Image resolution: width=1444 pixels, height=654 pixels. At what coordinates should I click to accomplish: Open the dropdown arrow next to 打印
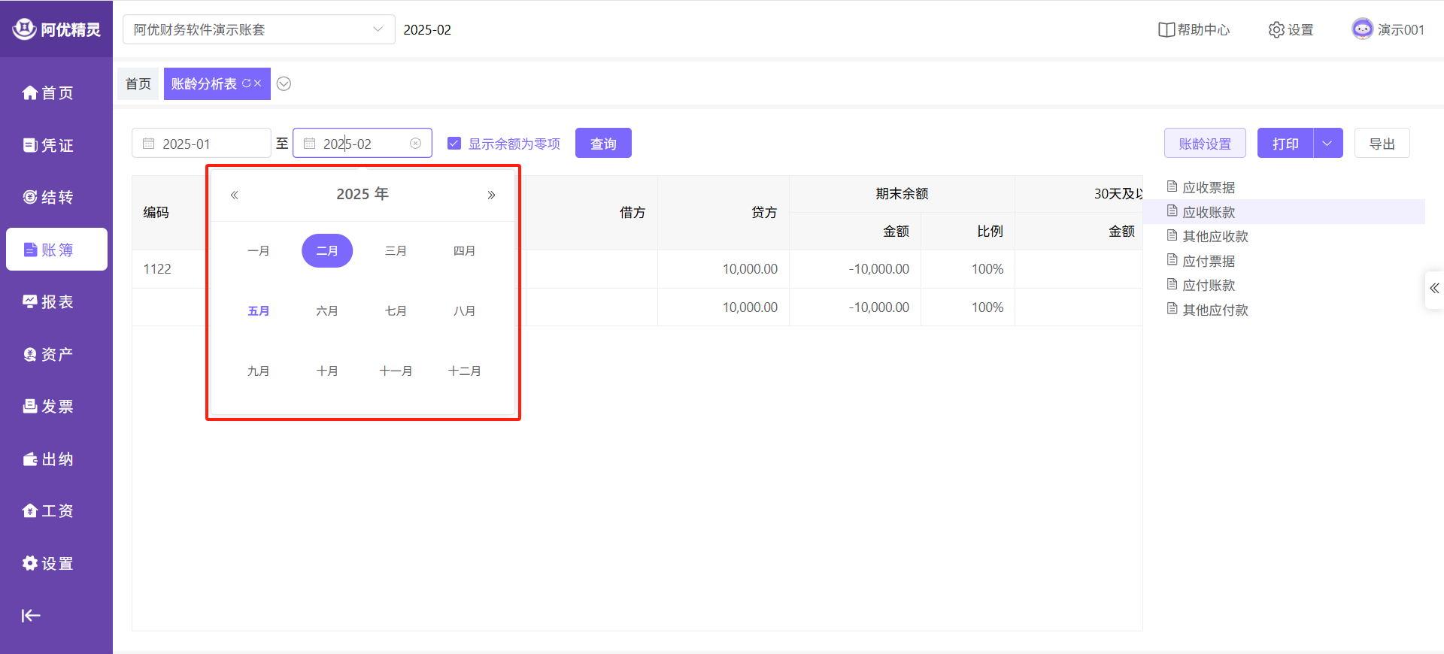(x=1327, y=144)
